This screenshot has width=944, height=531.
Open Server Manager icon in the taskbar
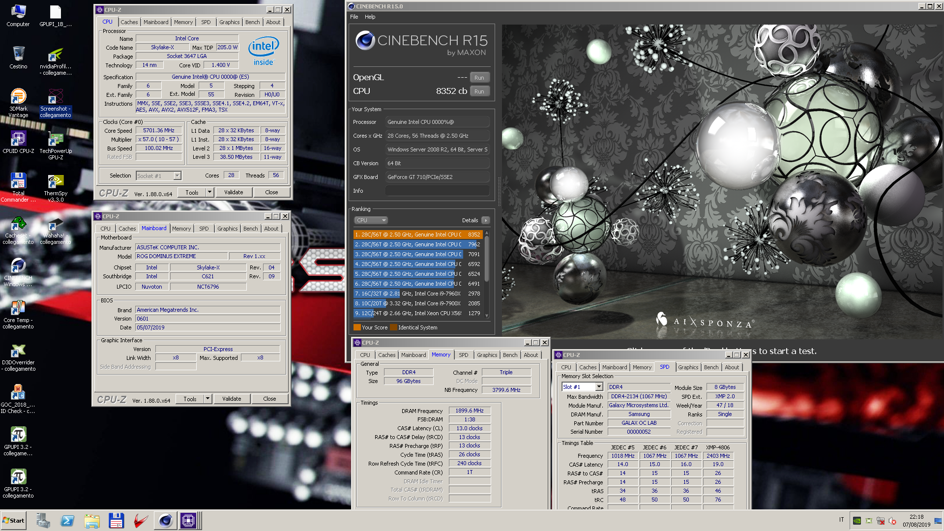click(x=43, y=520)
